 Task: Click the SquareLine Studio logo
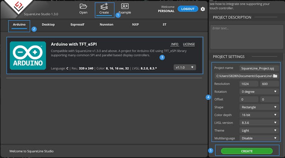coord(17,7)
